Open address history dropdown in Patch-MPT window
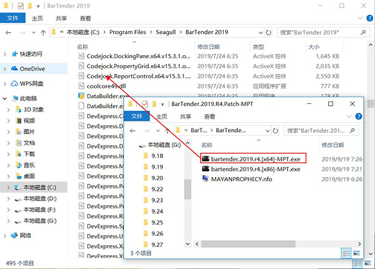375x269 pixels. pos(267,131)
